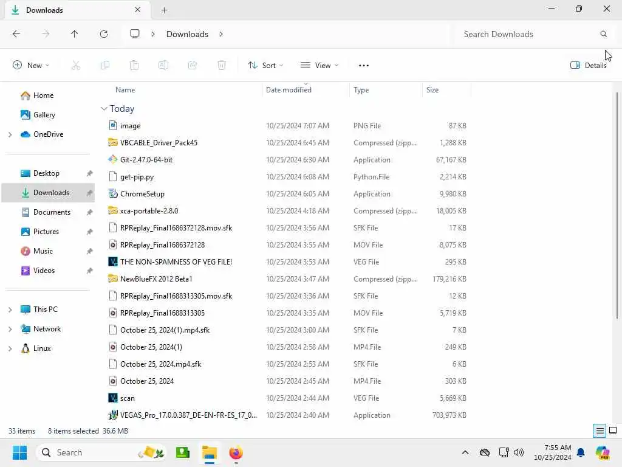Click chevron after Downloads in address bar
622x467 pixels.
(221, 34)
